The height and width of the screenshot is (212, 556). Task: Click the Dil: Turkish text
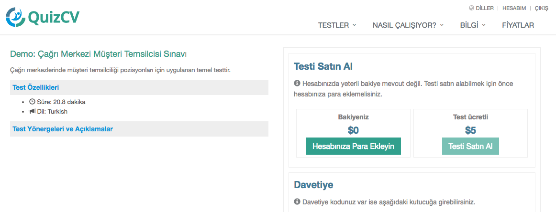[52, 111]
